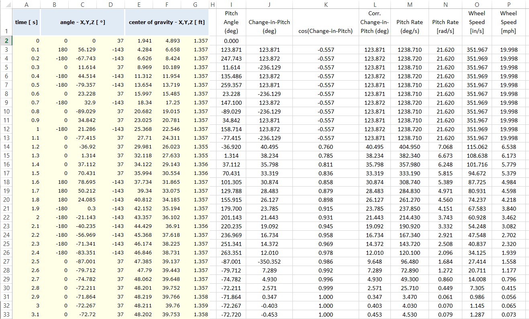Select row 27 header
This screenshot has width=529, height=319.
click(6, 262)
